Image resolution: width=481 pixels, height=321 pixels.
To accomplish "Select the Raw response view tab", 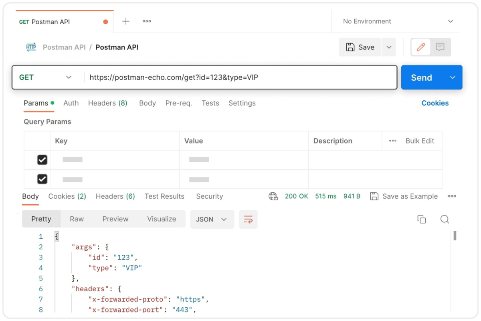I will (x=77, y=219).
